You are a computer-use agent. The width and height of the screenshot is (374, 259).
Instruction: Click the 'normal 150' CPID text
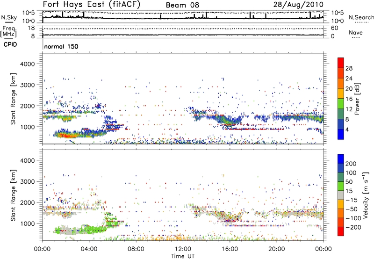pyautogui.click(x=61, y=46)
